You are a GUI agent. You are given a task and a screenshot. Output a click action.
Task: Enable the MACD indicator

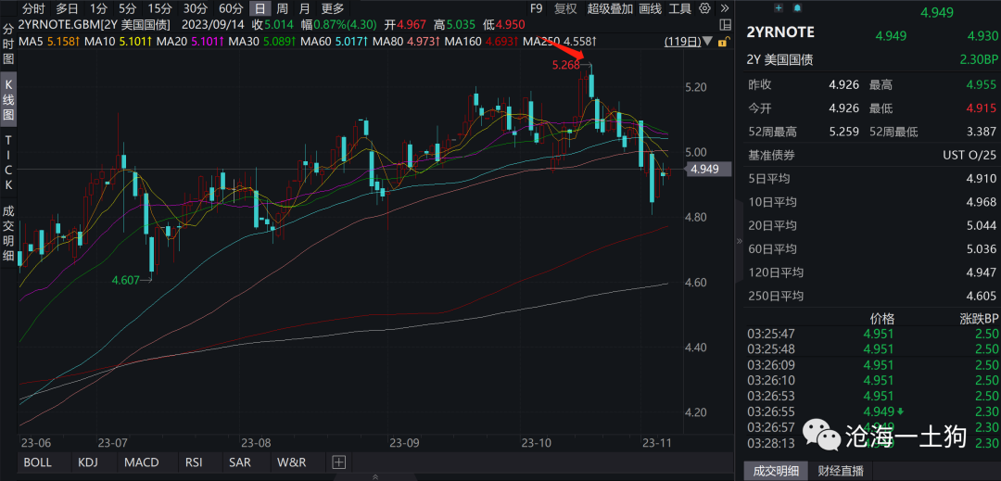143,462
